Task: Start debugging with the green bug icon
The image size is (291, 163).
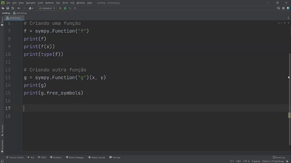Action: click(x=65, y=8)
